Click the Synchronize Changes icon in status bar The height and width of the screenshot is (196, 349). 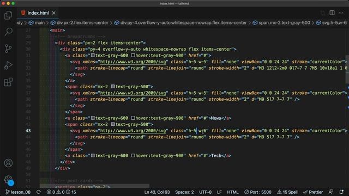click(x=39, y=192)
